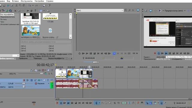The image size is (192, 108).
Task: Click Play in the timeline transport bar
Action: [x=68, y=103]
